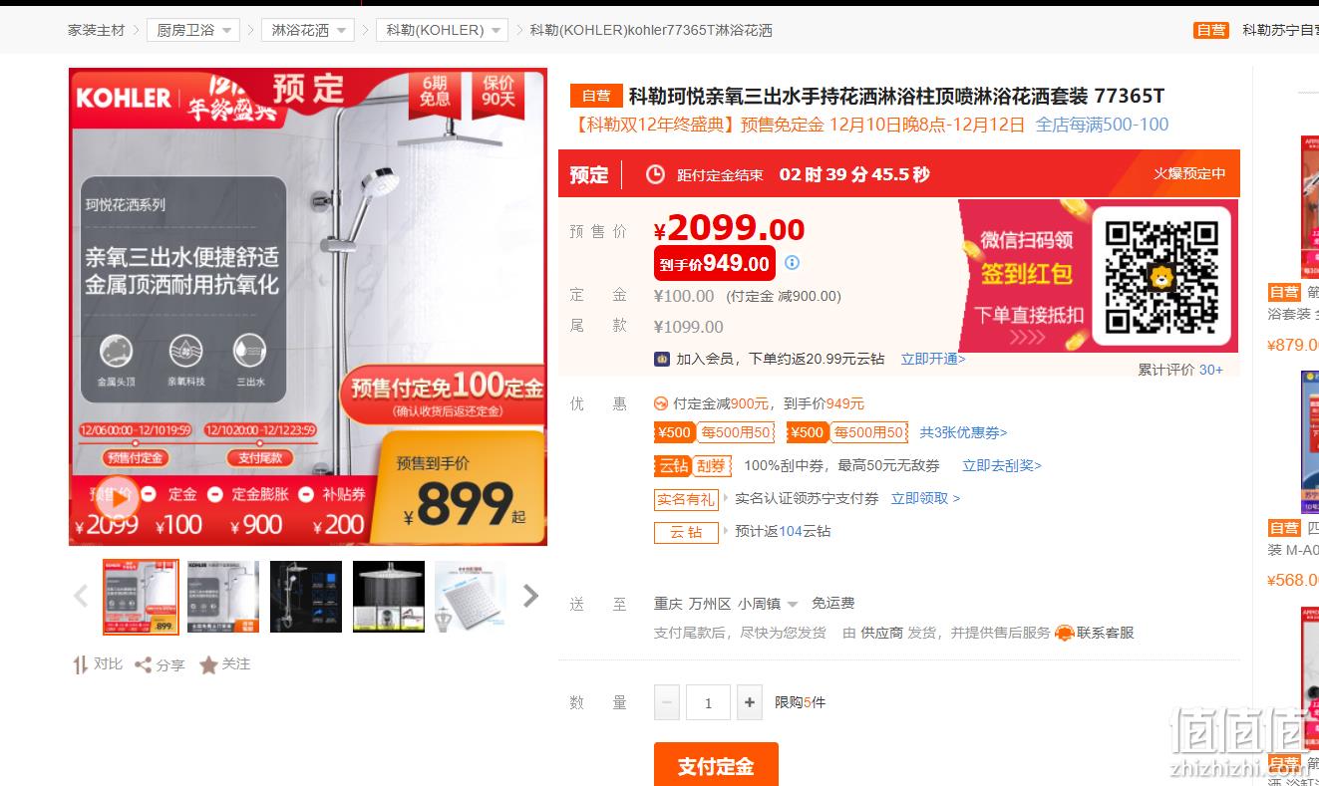Viewport: 1319px width, 786px height.
Task: Change delivery address 重庆 万州区 小周镇
Action: pos(726,604)
